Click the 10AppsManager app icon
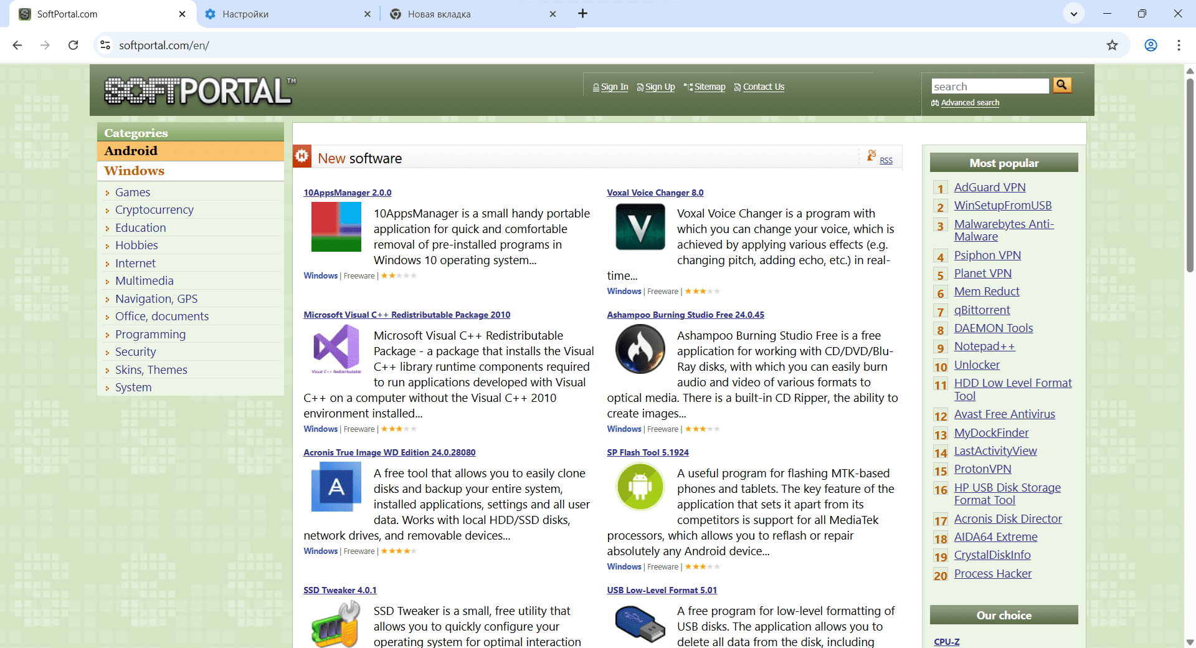 [336, 227]
